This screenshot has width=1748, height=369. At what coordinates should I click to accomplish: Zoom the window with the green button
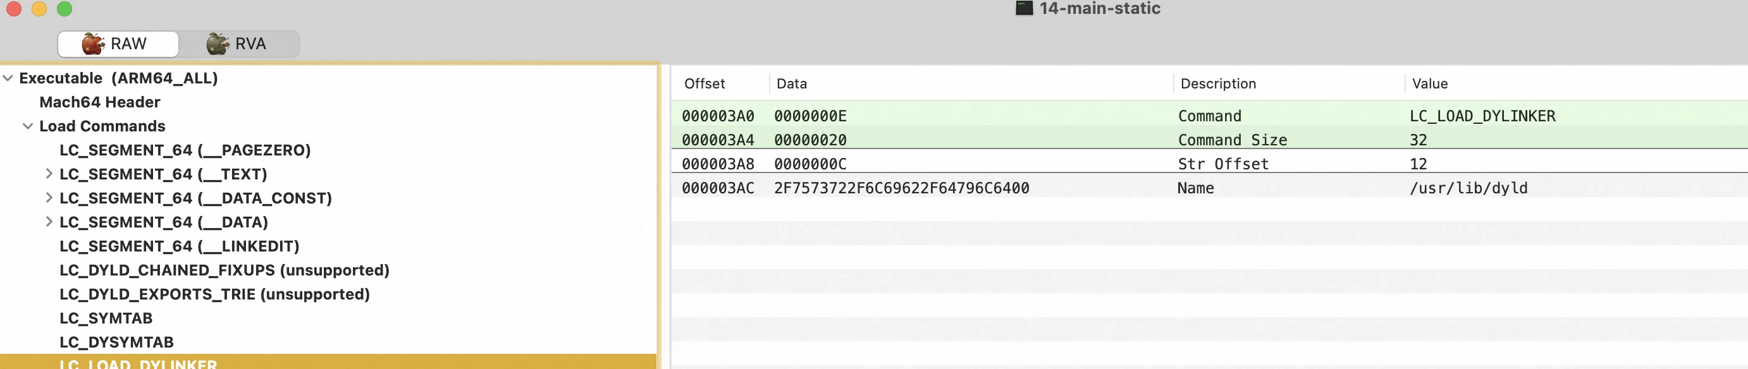tap(65, 8)
